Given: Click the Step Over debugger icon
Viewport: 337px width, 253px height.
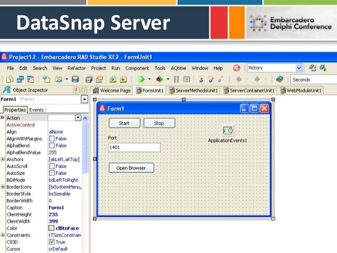Looking at the screenshot, I should [x=211, y=80].
